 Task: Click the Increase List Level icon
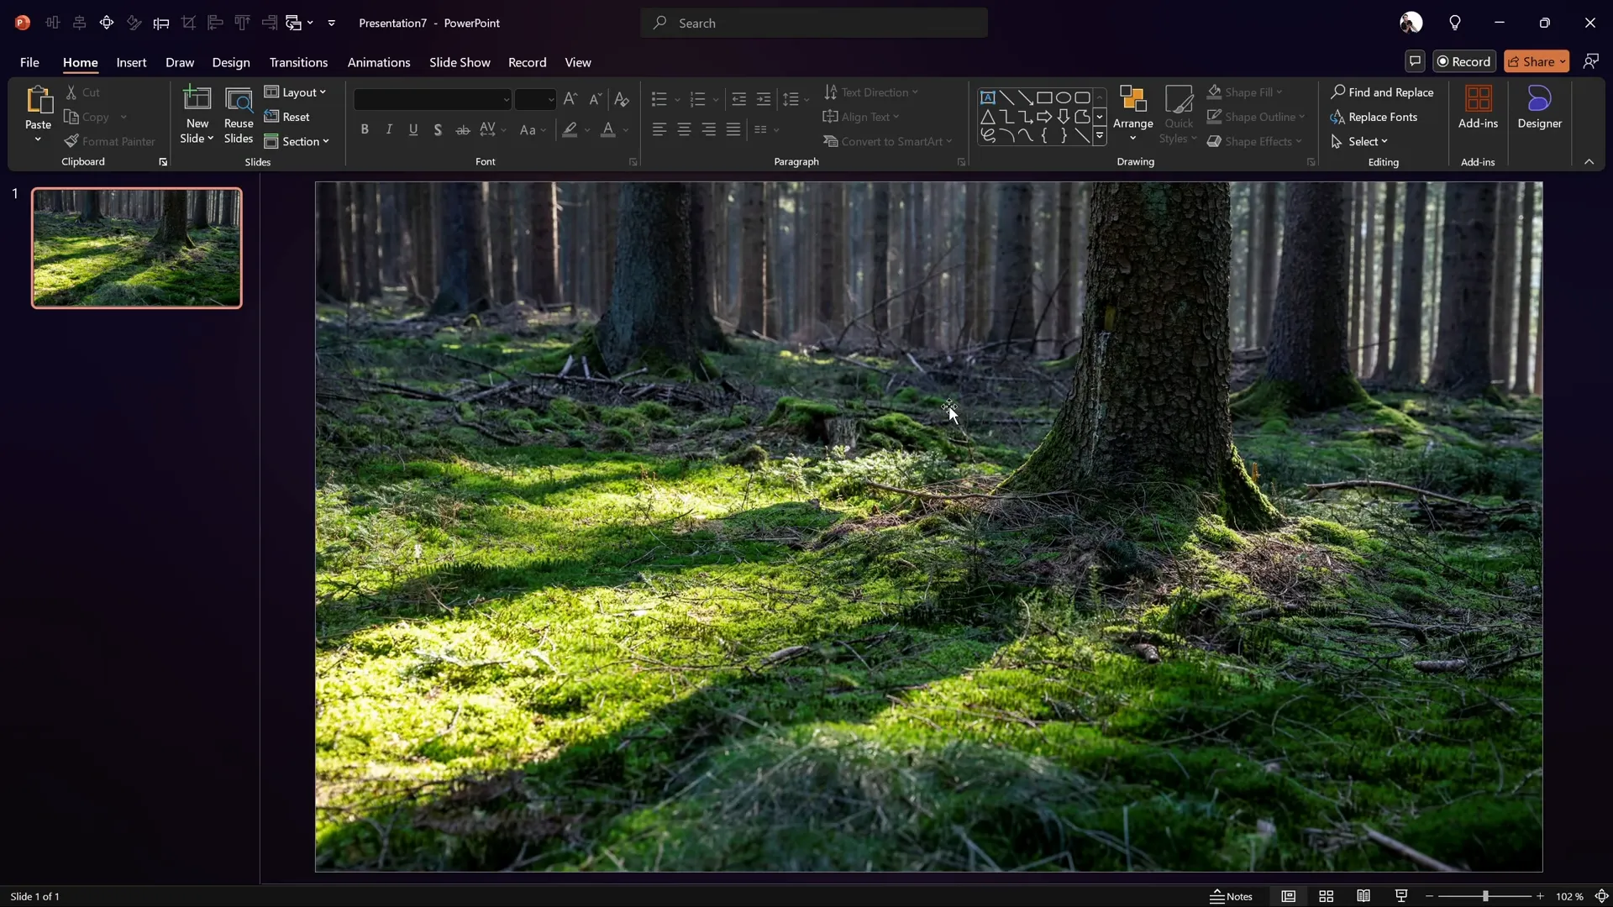click(764, 100)
